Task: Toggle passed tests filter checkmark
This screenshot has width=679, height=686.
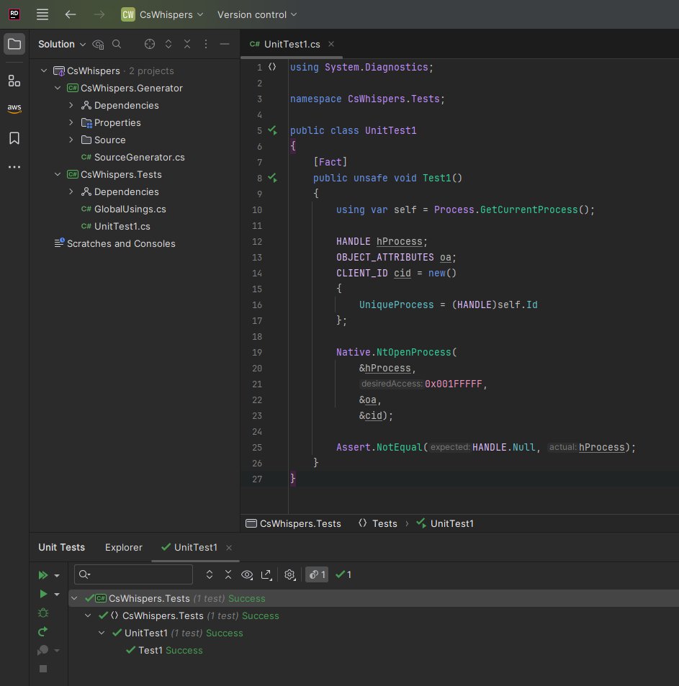Action: 343,574
